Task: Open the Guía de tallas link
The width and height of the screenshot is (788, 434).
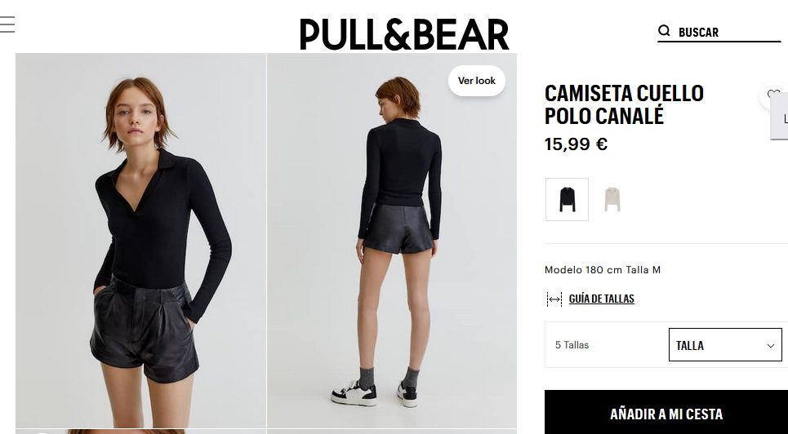Action: click(602, 299)
